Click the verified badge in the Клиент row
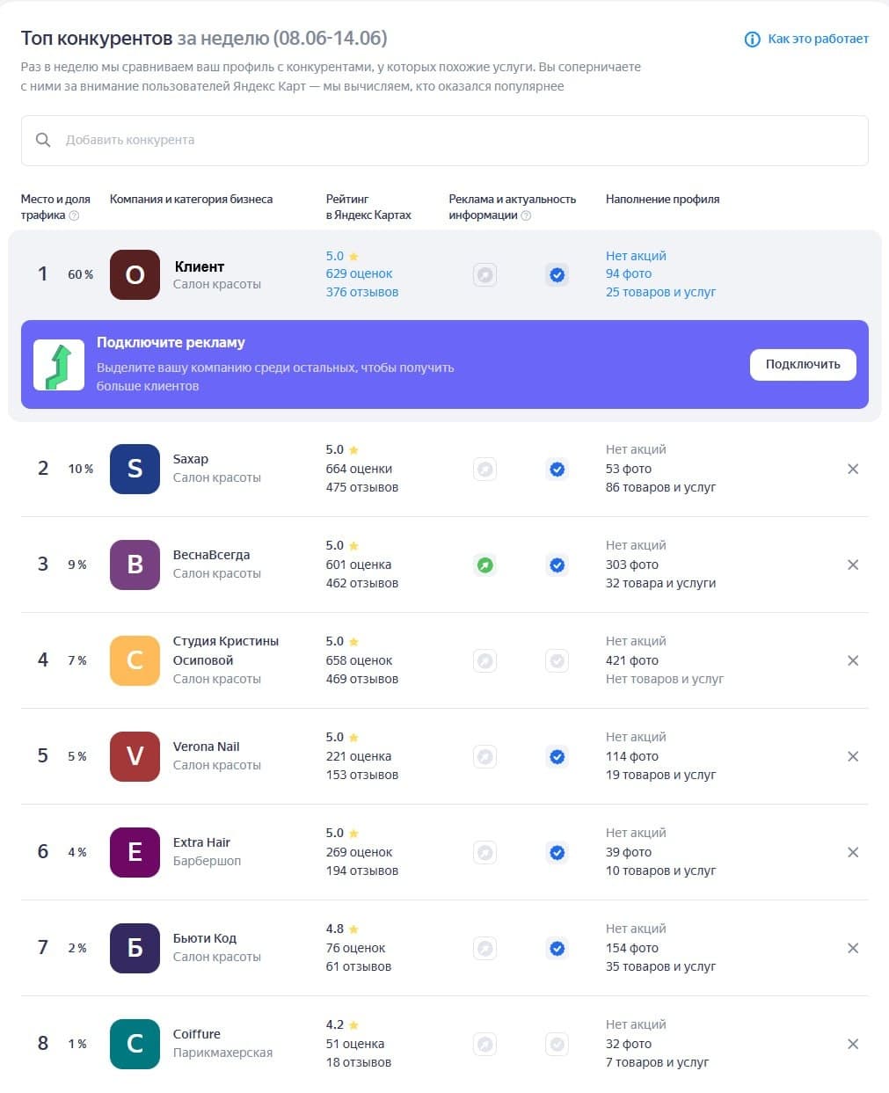 [557, 275]
